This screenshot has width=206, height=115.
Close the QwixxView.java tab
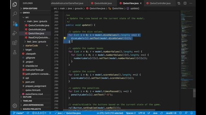tap(141, 3)
